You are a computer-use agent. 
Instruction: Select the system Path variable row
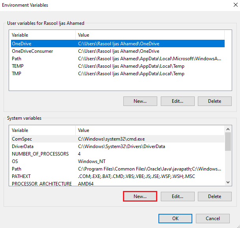pos(118,169)
